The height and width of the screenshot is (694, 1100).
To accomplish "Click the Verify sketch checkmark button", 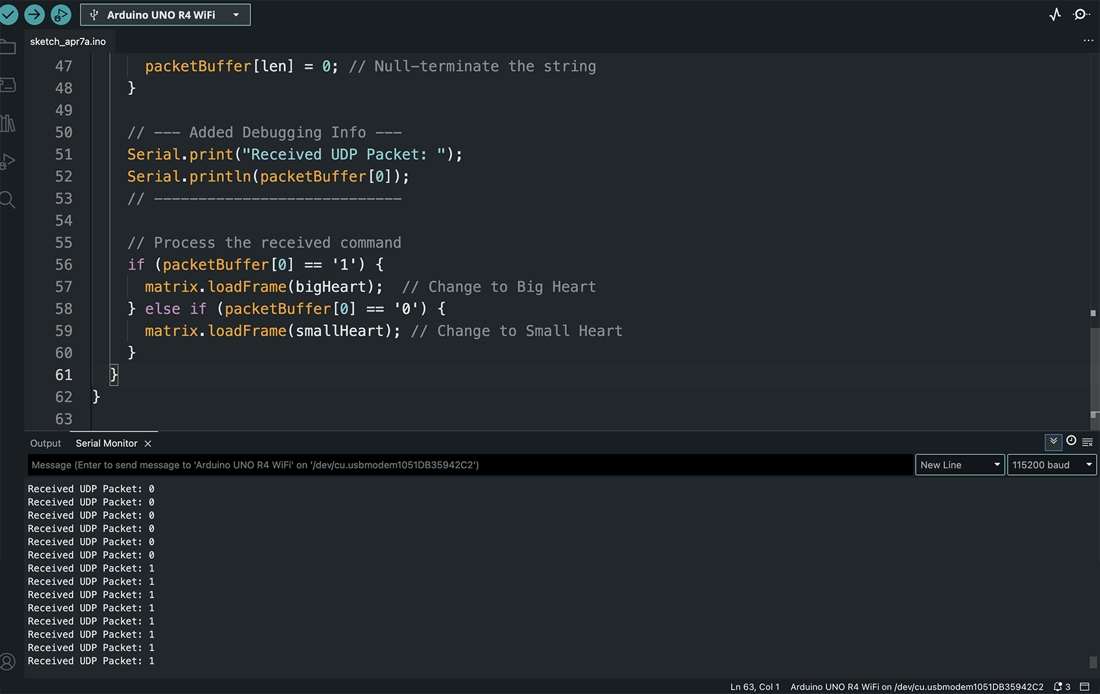I will [x=9, y=14].
